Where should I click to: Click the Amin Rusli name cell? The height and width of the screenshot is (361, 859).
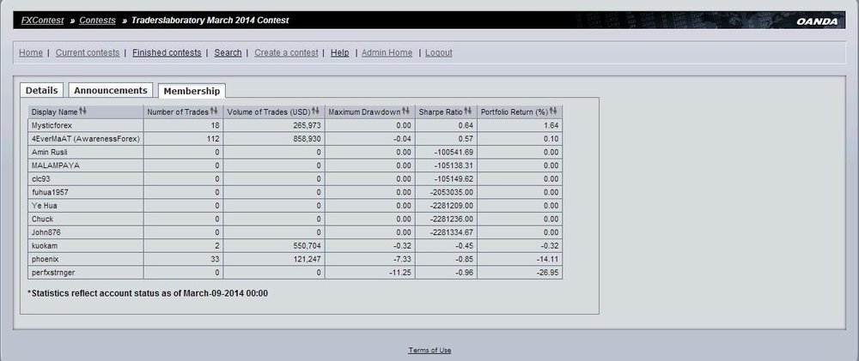click(86, 152)
